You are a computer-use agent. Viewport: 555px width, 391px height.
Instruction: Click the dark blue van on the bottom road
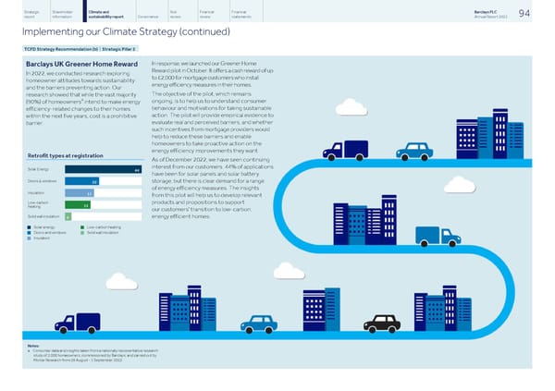pos(78,323)
